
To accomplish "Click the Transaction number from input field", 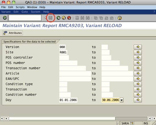I will point(72,68).
